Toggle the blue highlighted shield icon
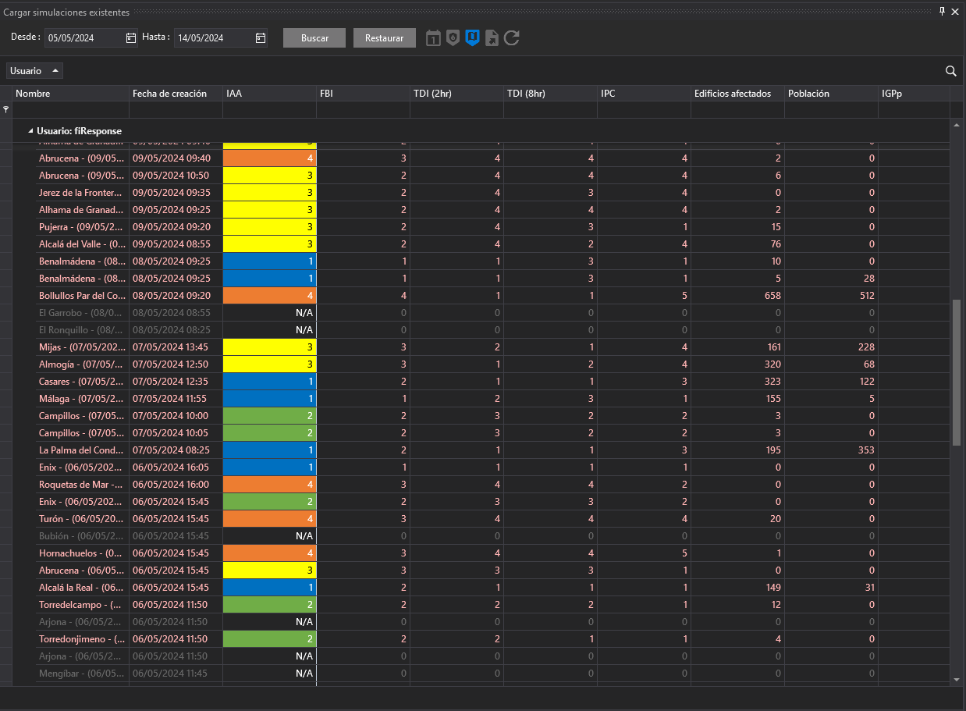The height and width of the screenshot is (711, 966). coord(472,38)
